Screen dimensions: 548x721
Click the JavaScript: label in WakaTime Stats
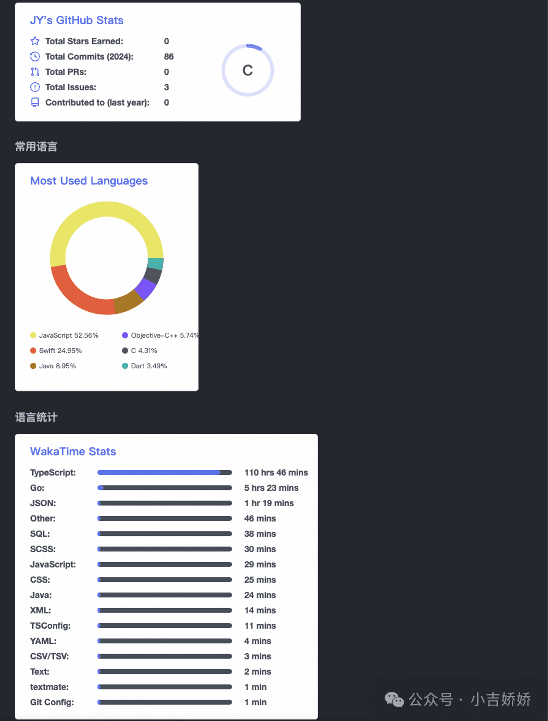(53, 564)
